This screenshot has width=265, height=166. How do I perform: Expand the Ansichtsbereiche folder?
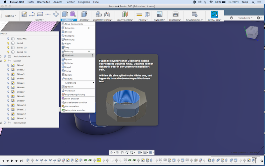click(x=1, y=56)
